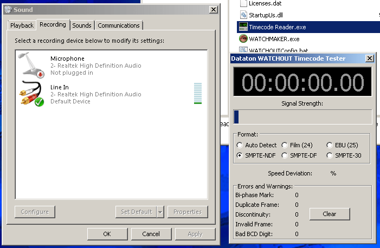
Task: Switch to the Sounds tab
Action: (x=82, y=25)
